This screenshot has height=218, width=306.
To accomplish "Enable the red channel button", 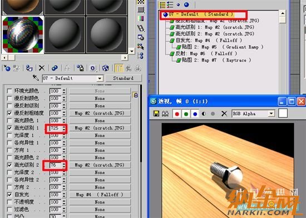I will click(x=177, y=113).
